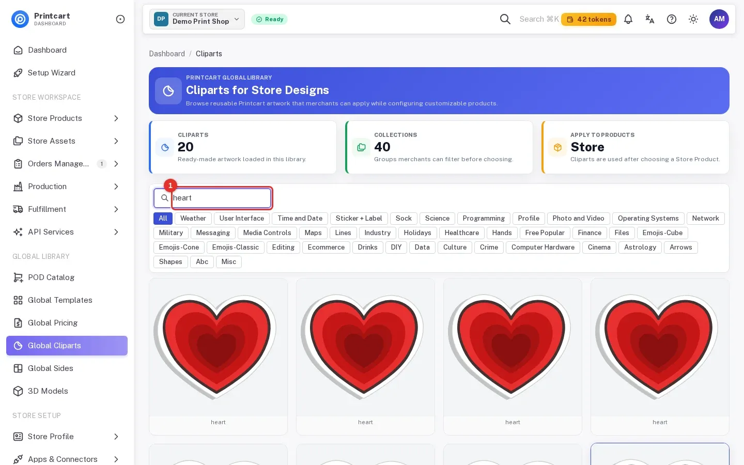Go to Dashboard in the sidebar
Image resolution: width=744 pixels, height=465 pixels.
point(67,50)
